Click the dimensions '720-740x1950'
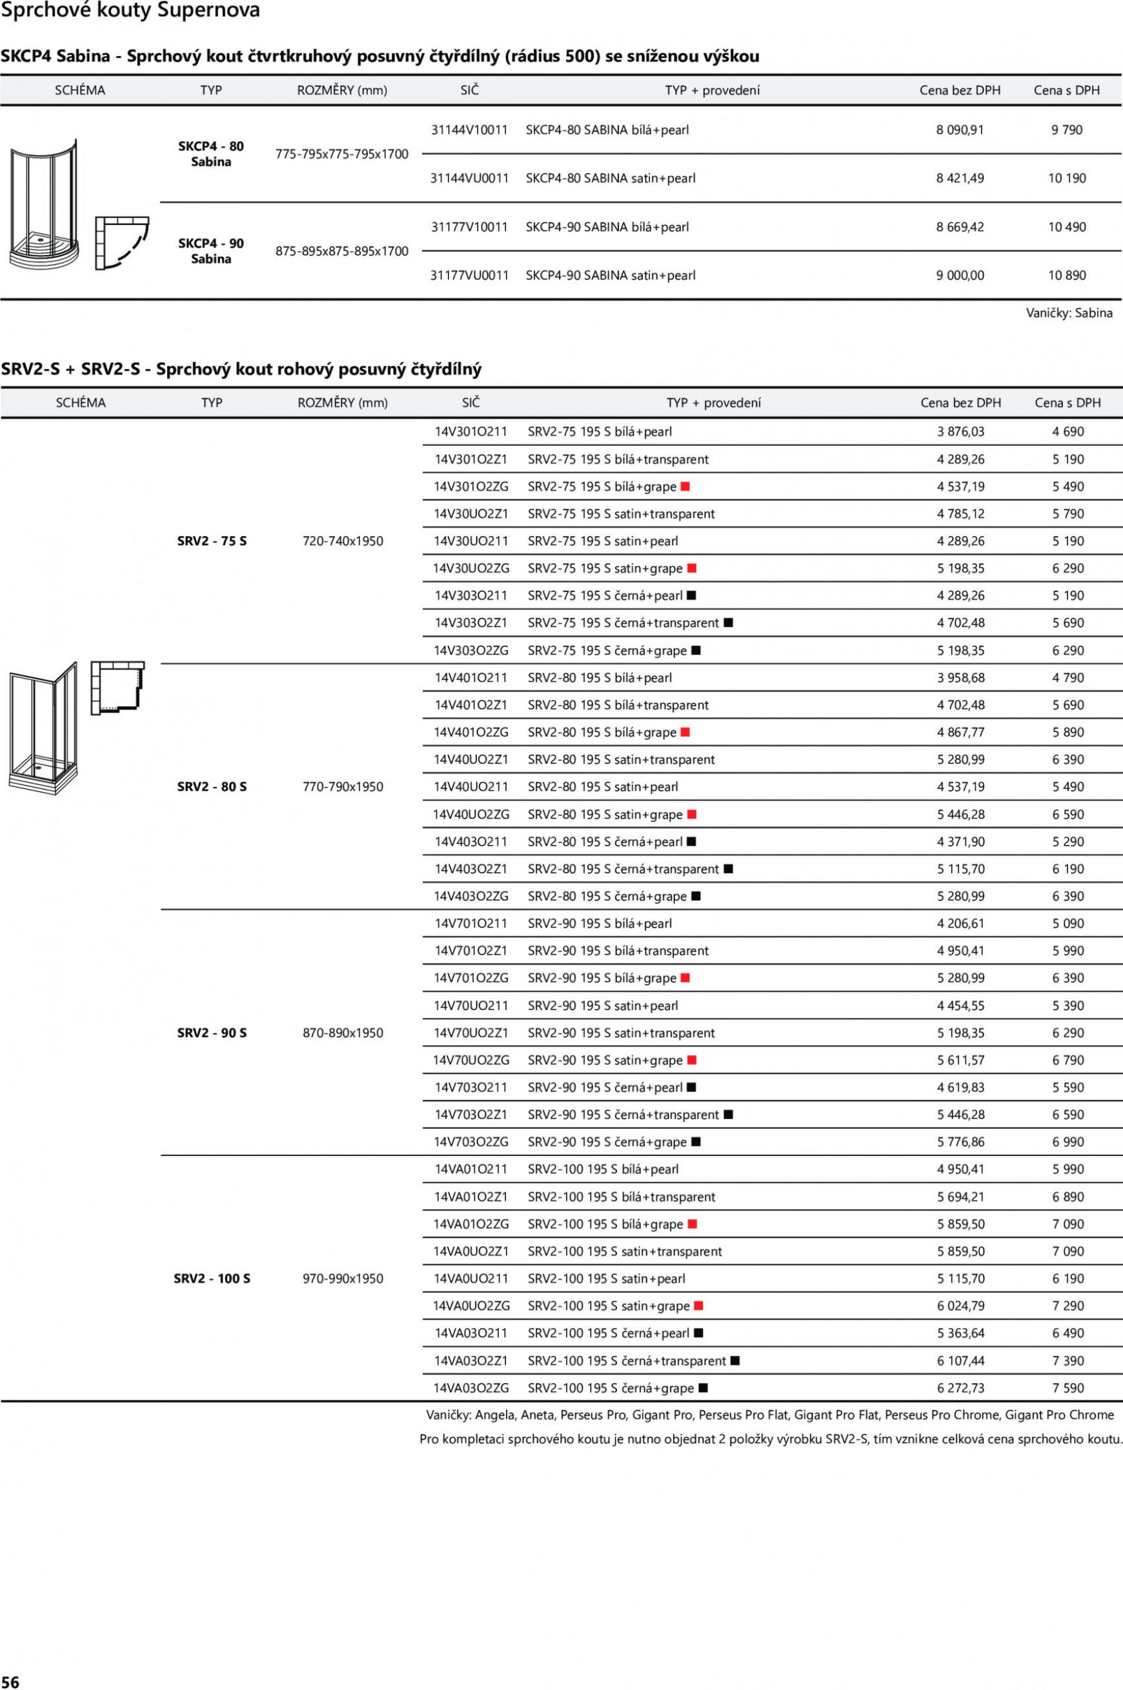 342,541
